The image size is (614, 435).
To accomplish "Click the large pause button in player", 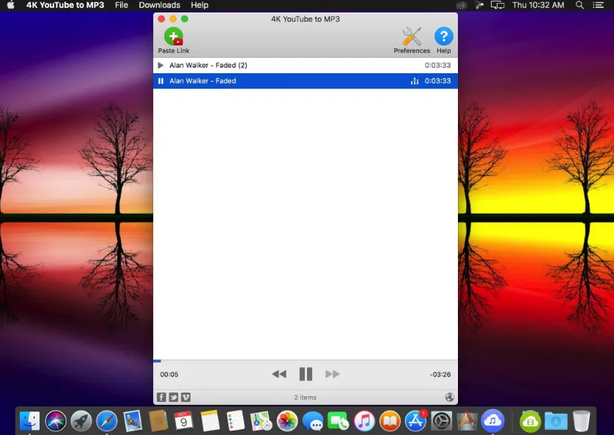I will pos(306,374).
